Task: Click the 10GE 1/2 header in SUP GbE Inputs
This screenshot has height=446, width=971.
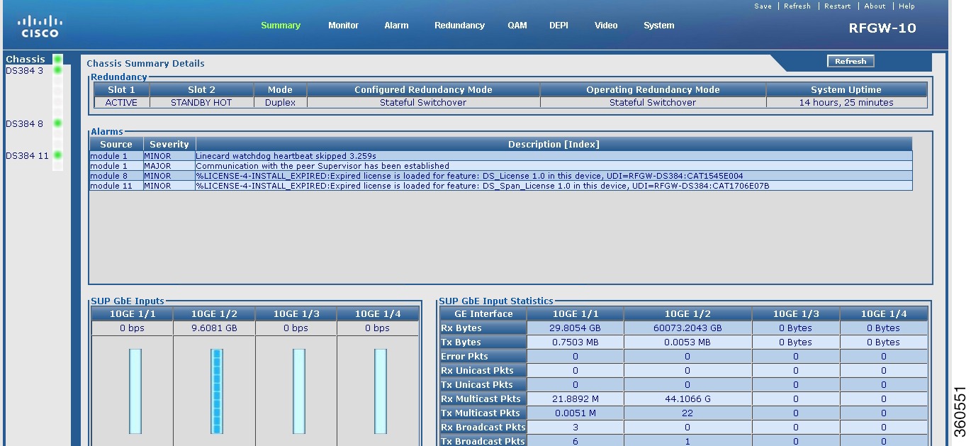Action: (x=214, y=314)
